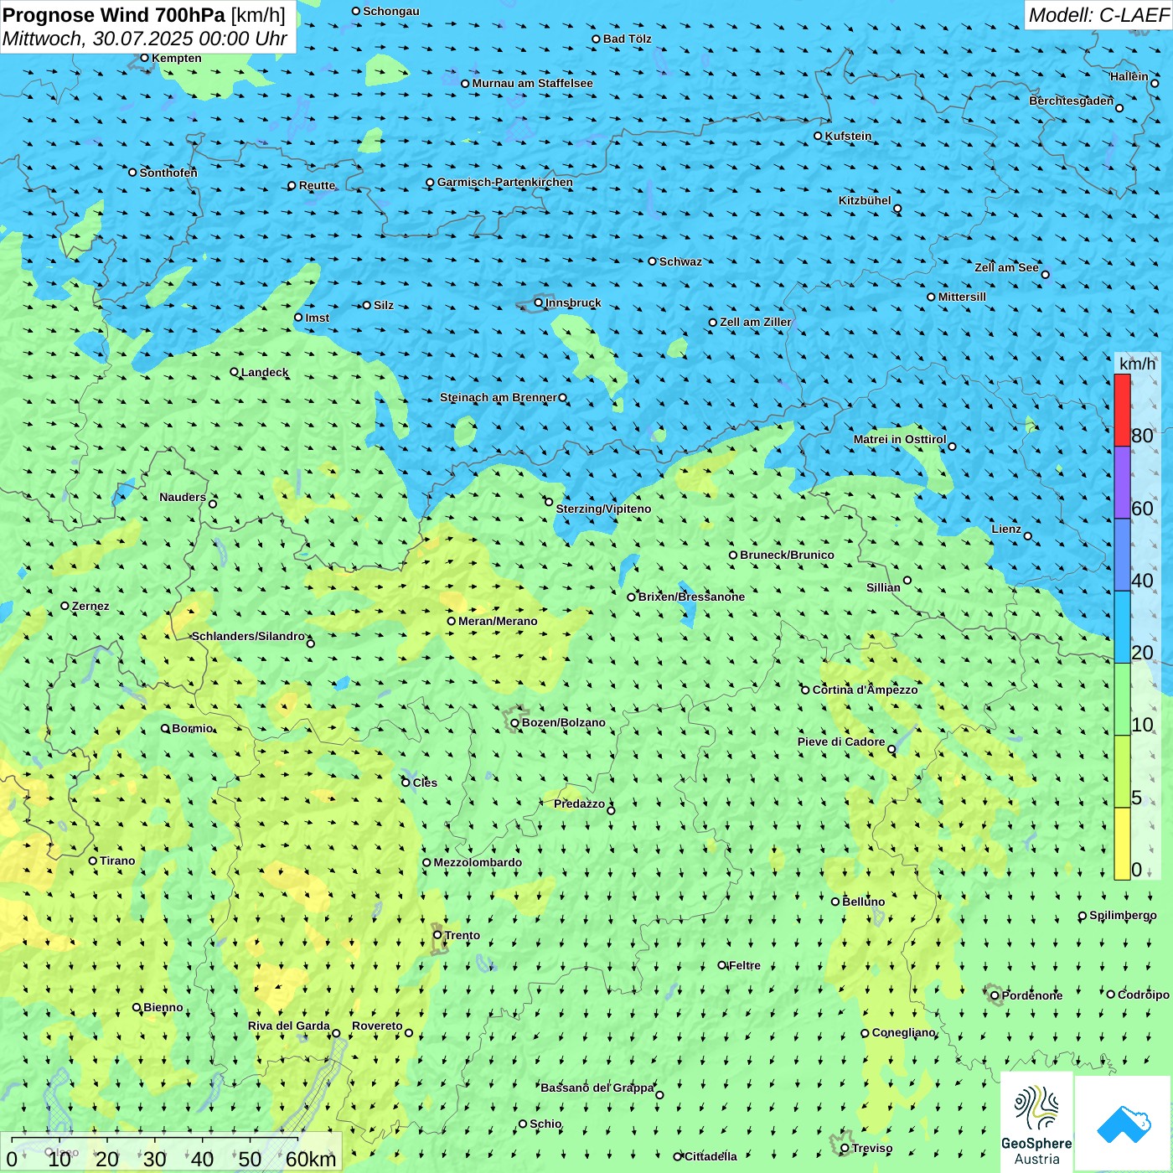The height and width of the screenshot is (1173, 1173).
Task: Click the Modell: C-LAEF label
Action: 1098,15
